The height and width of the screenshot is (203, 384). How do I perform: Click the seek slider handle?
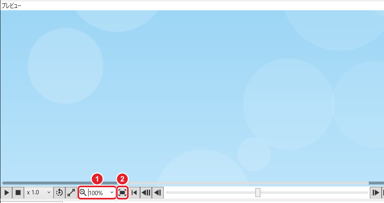point(258,192)
